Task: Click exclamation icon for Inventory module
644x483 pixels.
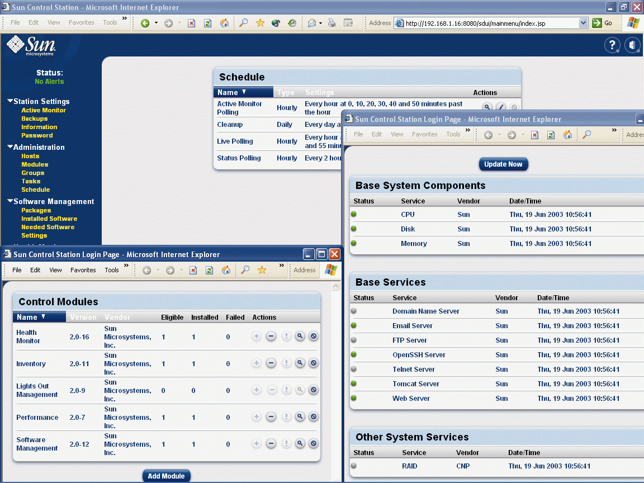Action: [x=286, y=363]
